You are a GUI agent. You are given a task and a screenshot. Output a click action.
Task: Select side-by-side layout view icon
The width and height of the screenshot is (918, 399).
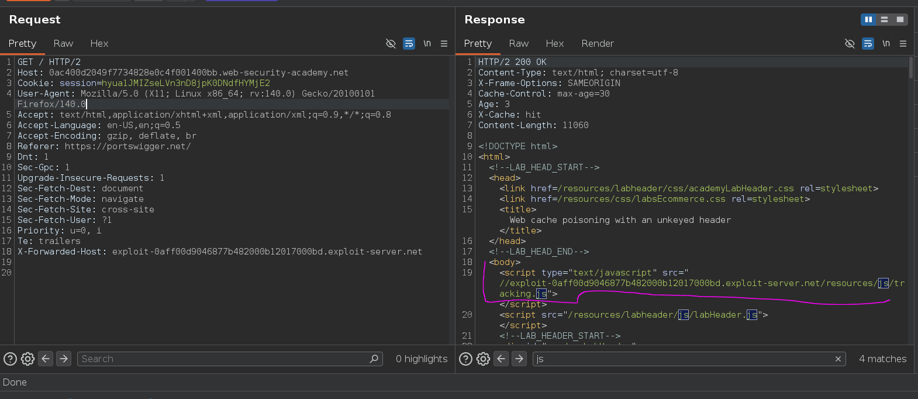[868, 19]
